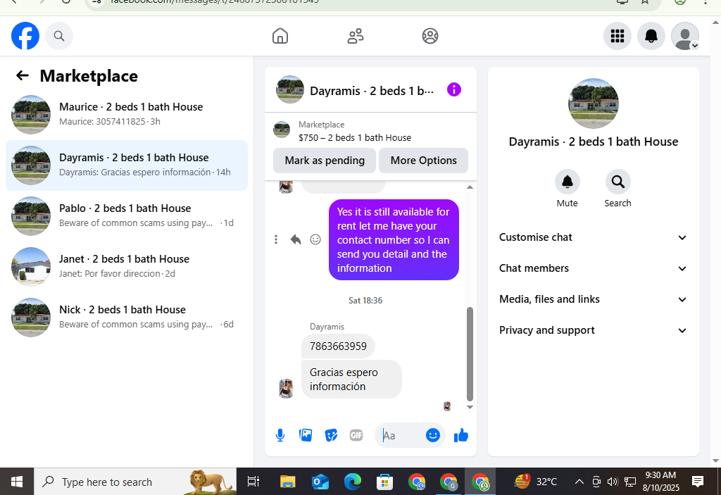Open conversation information purple icon

[454, 89]
